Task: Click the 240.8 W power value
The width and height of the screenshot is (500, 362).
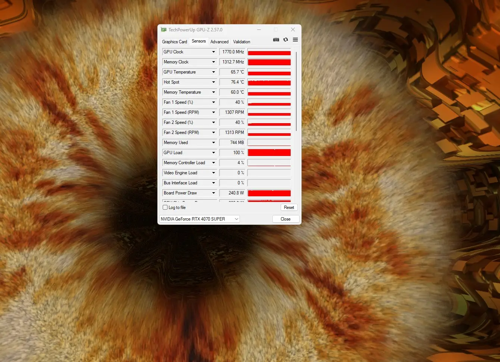Action: [x=232, y=193]
